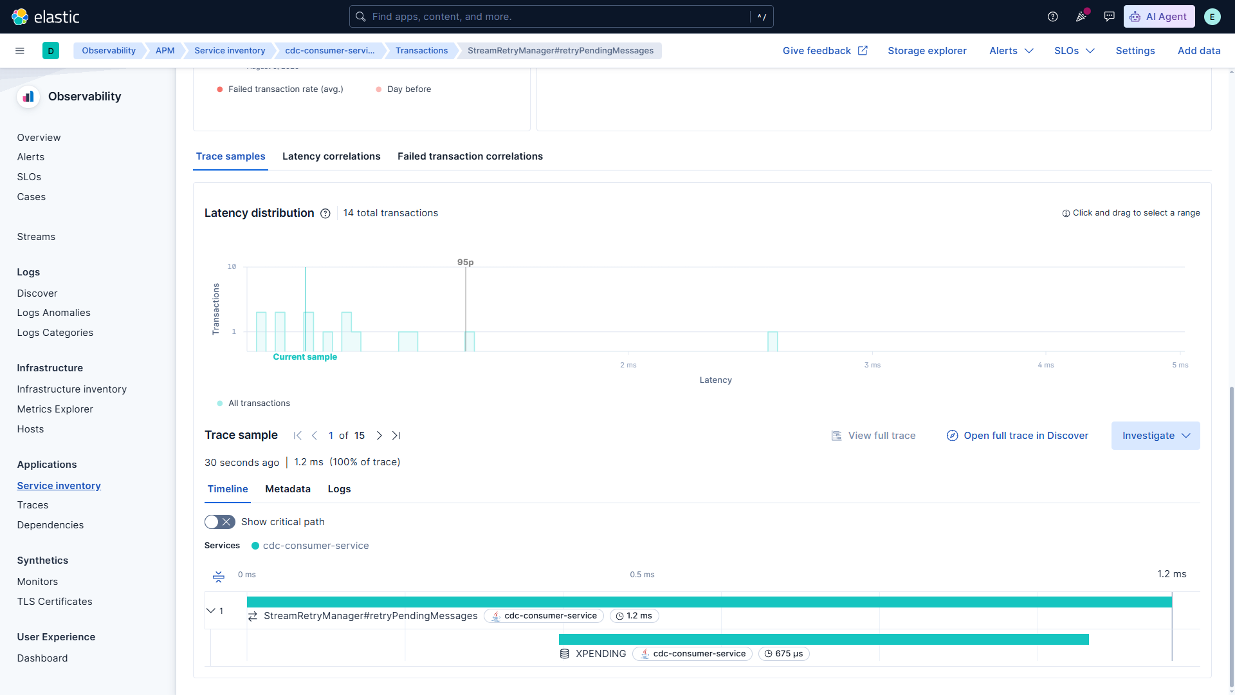Select the Trace samples tab
This screenshot has width=1235, height=695.
pos(231,156)
